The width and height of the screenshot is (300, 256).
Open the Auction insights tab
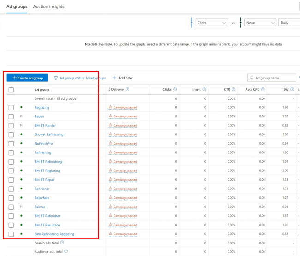tap(48, 6)
